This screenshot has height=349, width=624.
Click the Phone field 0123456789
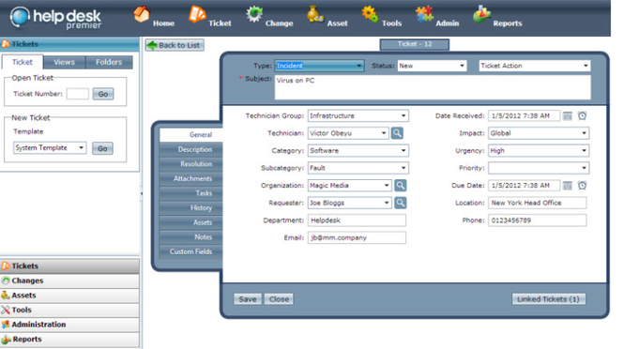click(x=538, y=220)
